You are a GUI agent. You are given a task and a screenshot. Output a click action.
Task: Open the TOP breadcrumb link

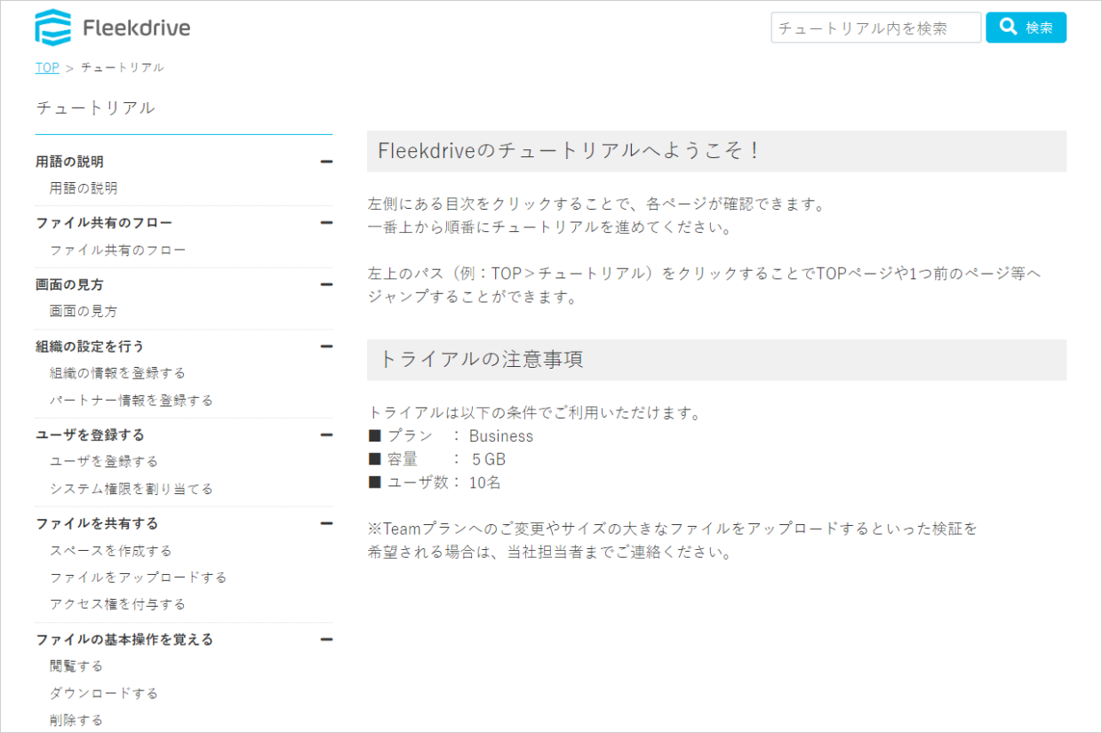pos(46,67)
